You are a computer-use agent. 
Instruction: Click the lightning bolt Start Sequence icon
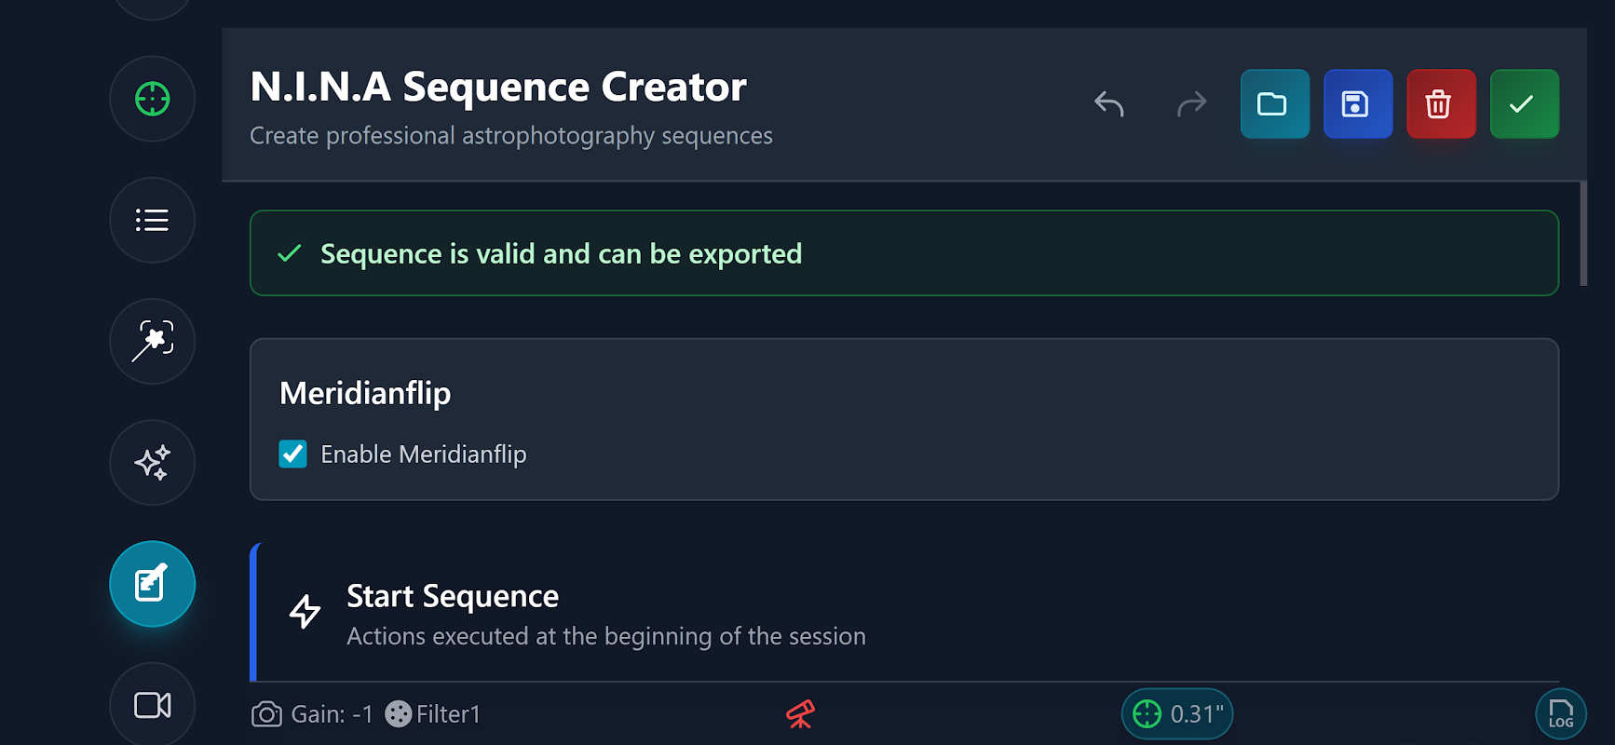[x=305, y=612]
